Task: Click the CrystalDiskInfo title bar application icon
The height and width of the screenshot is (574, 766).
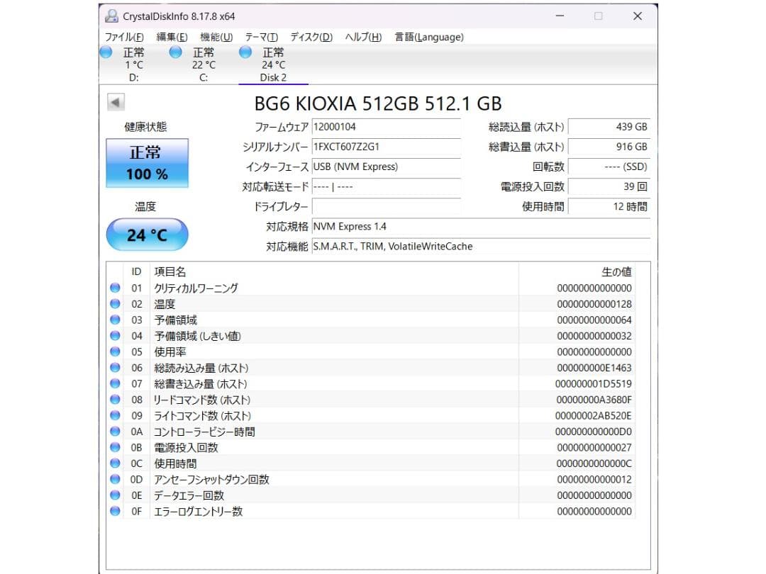Action: tap(111, 16)
